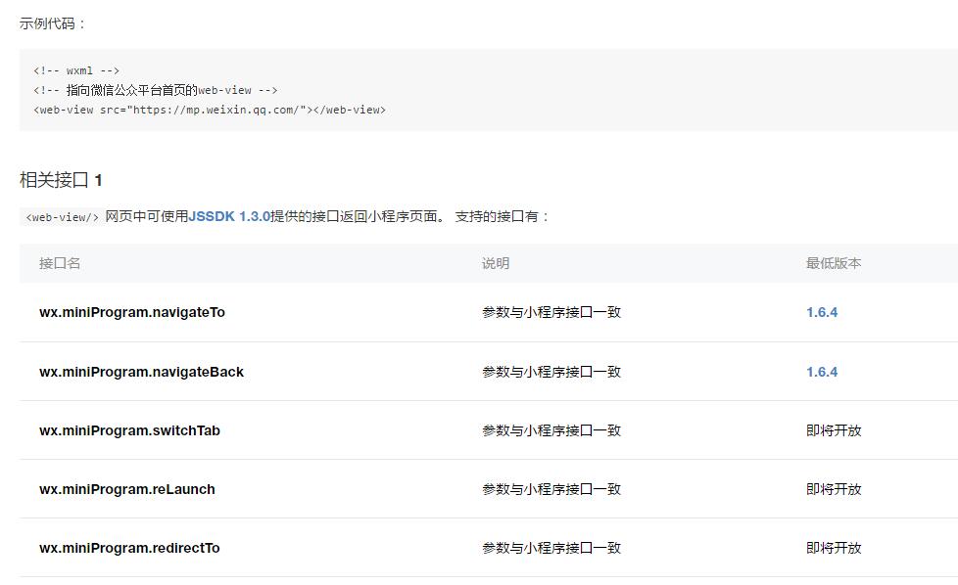Click the <!-- wxml --> comment line
The image size is (958, 585).
tap(76, 70)
